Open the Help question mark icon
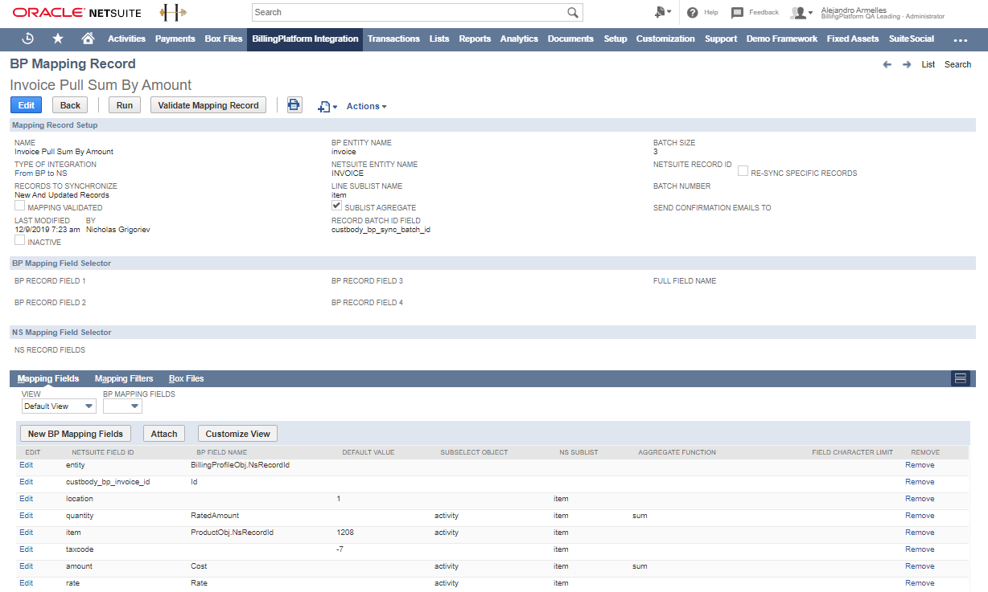This screenshot has height=592, width=988. [x=692, y=12]
